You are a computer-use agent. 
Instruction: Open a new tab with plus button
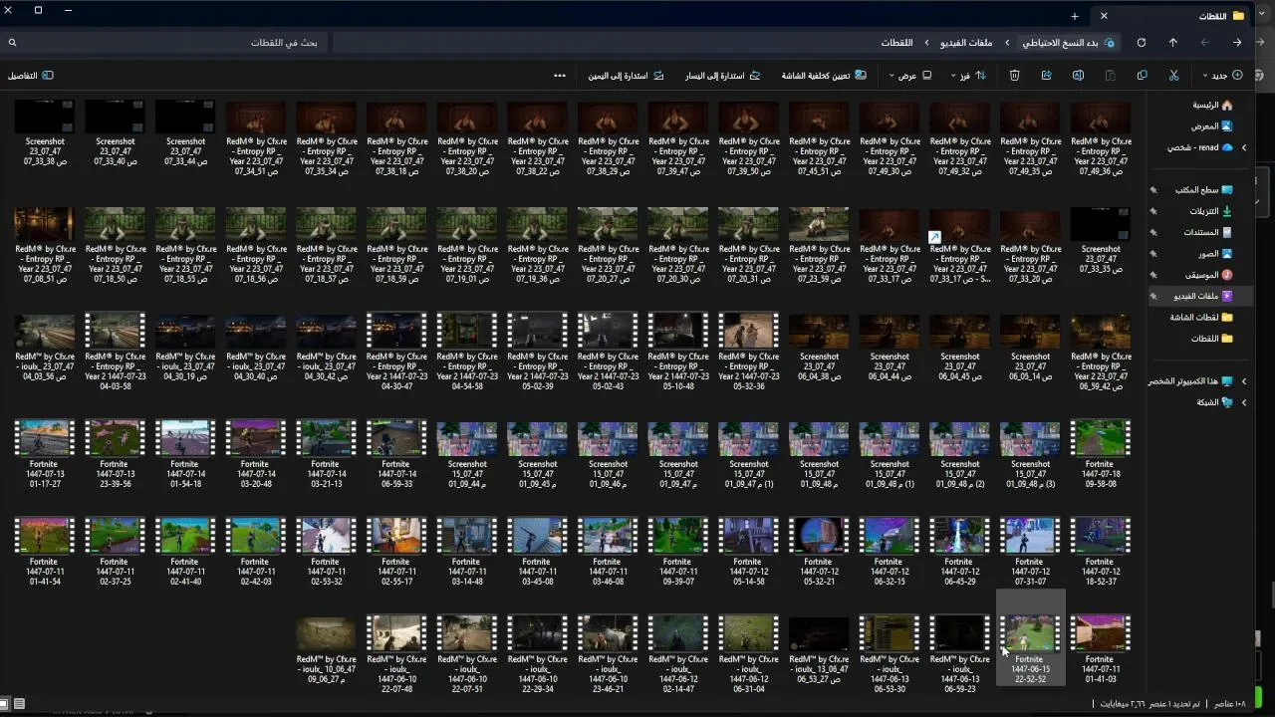click(x=1075, y=16)
